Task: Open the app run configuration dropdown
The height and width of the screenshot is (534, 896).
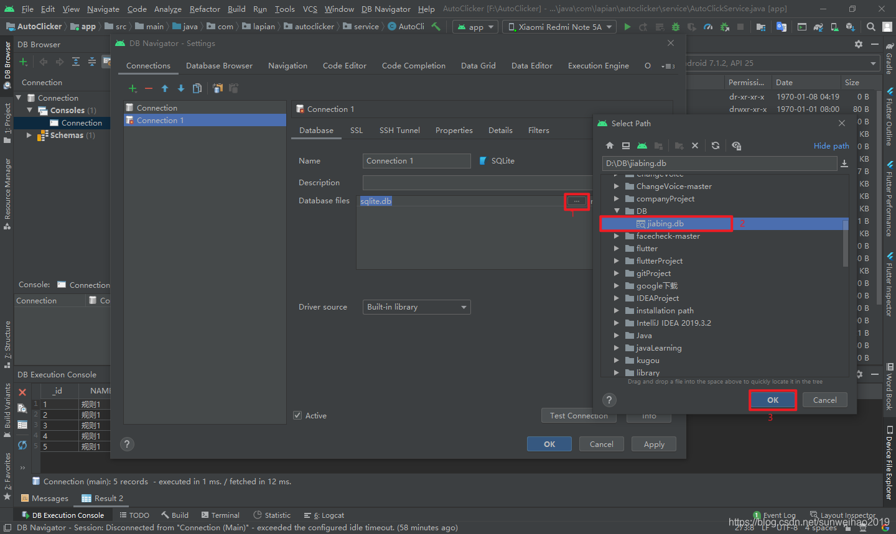Action: (x=476, y=27)
